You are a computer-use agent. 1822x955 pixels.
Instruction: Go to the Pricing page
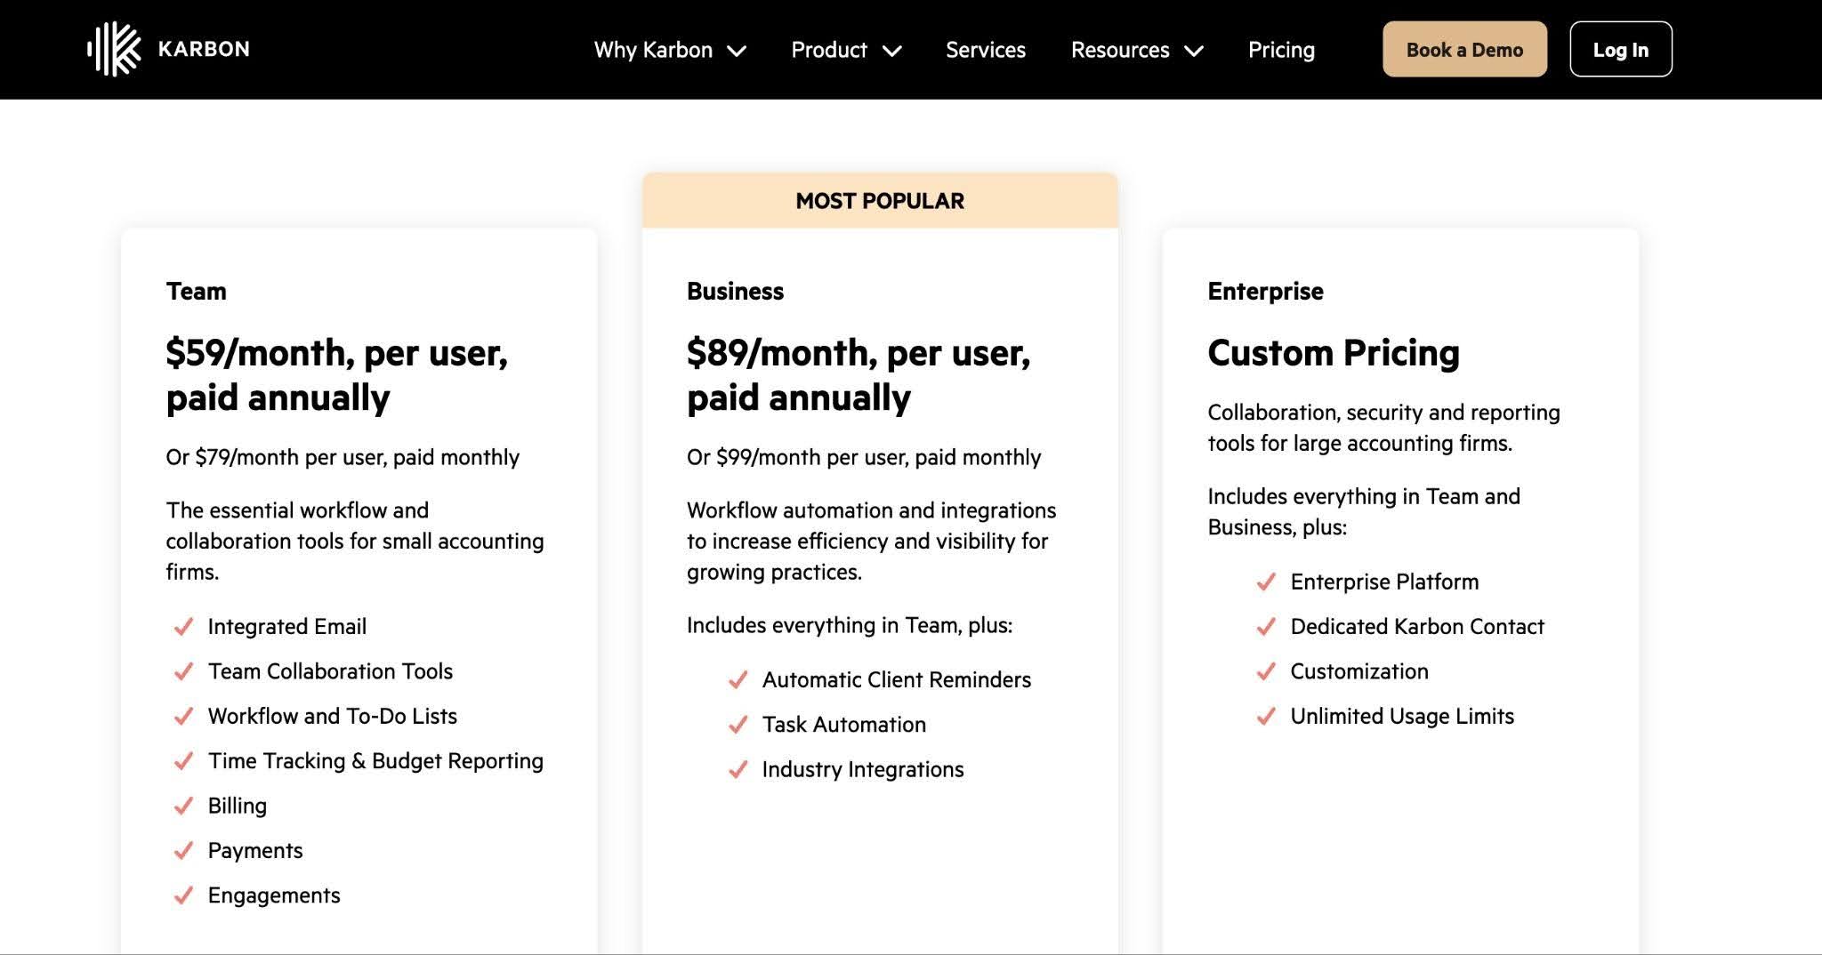(x=1281, y=50)
